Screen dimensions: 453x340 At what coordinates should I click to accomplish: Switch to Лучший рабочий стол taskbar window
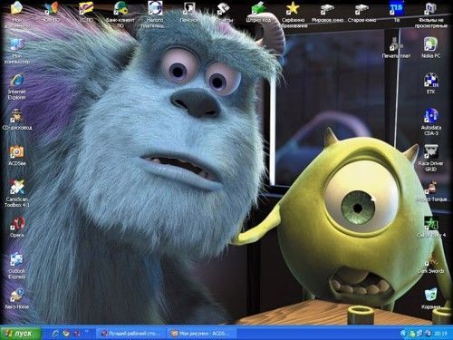point(131,334)
